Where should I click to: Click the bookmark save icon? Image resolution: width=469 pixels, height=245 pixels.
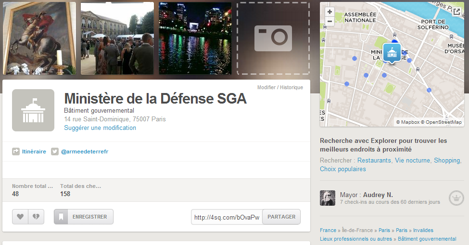coord(61,217)
